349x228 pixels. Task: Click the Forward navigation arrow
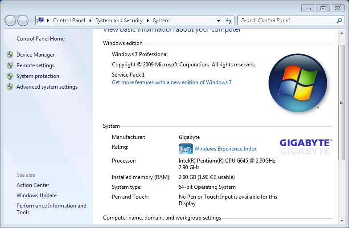[23, 20]
